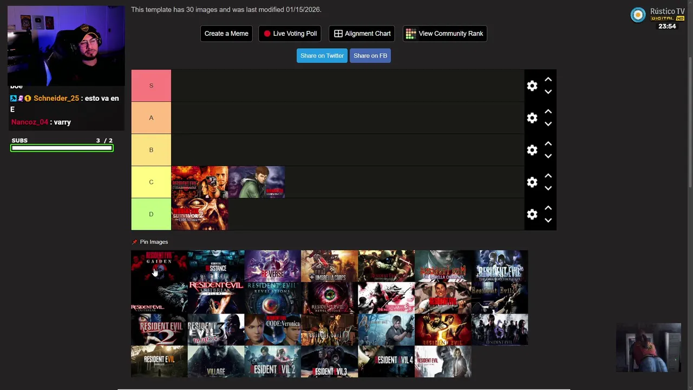
Task: Start a Live Voting Poll
Action: (290, 34)
